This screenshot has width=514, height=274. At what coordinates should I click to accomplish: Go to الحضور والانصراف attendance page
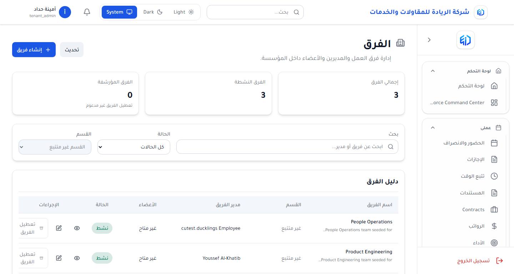465,143
